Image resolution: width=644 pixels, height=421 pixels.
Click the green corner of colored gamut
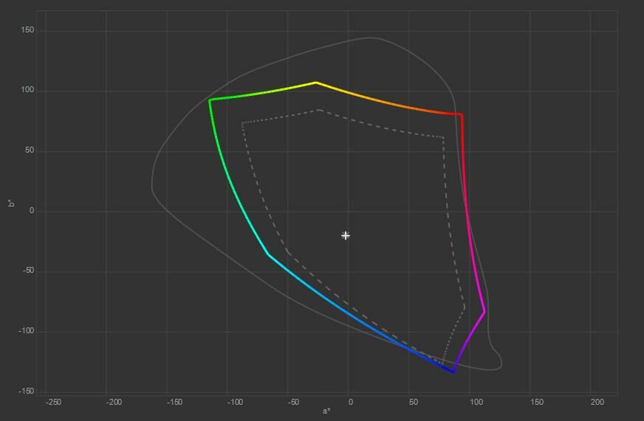click(x=210, y=100)
